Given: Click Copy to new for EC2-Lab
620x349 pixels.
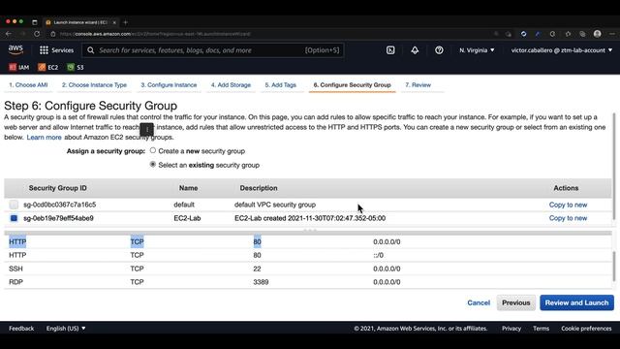Looking at the screenshot, I should (x=568, y=218).
